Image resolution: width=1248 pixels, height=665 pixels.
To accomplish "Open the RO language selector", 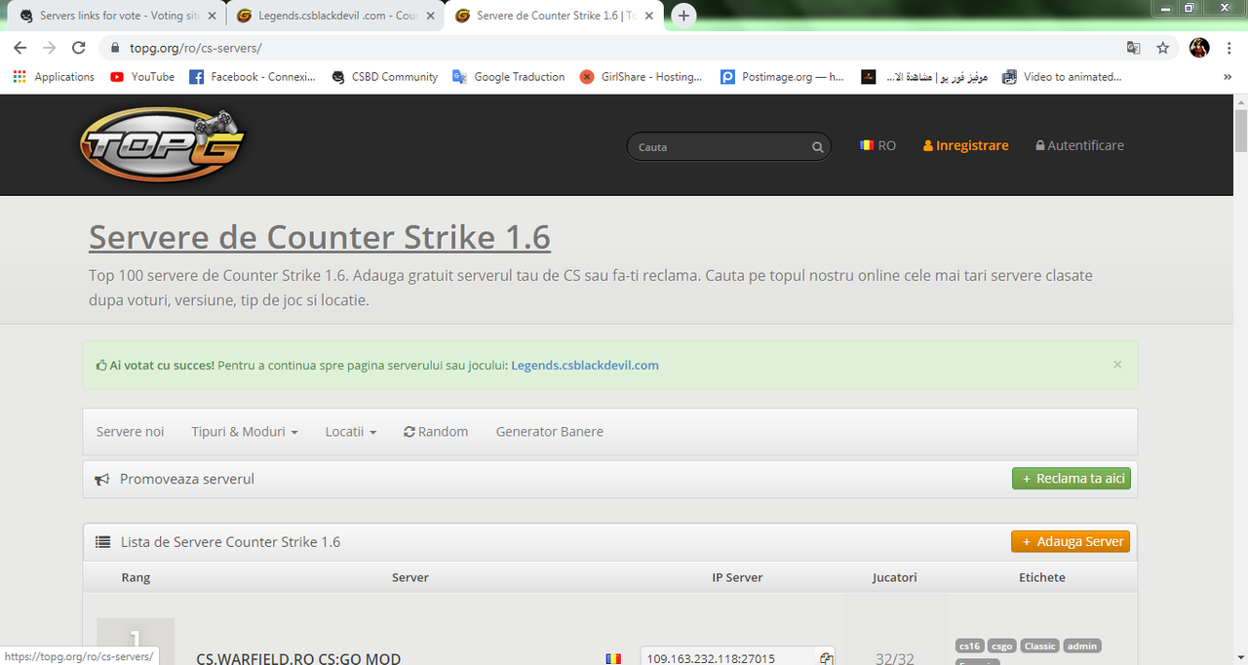I will pyautogui.click(x=877, y=145).
